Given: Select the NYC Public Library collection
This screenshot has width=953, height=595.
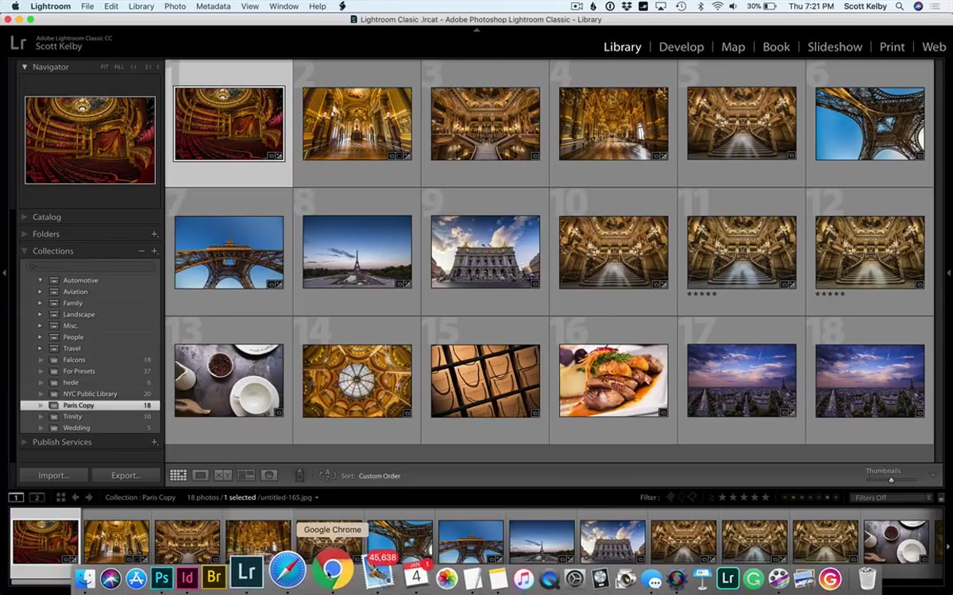Looking at the screenshot, I should coord(90,393).
